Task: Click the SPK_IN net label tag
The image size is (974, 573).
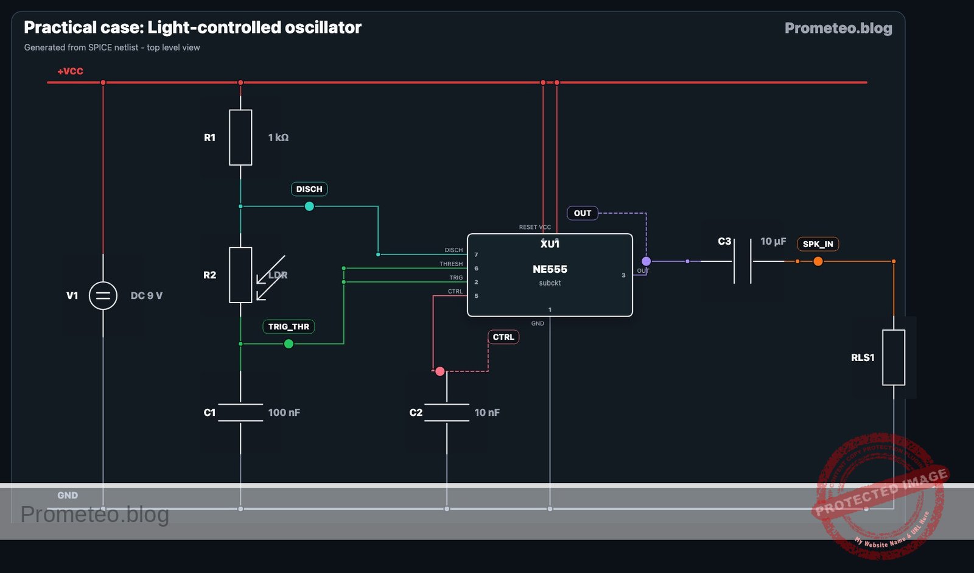Action: [818, 244]
